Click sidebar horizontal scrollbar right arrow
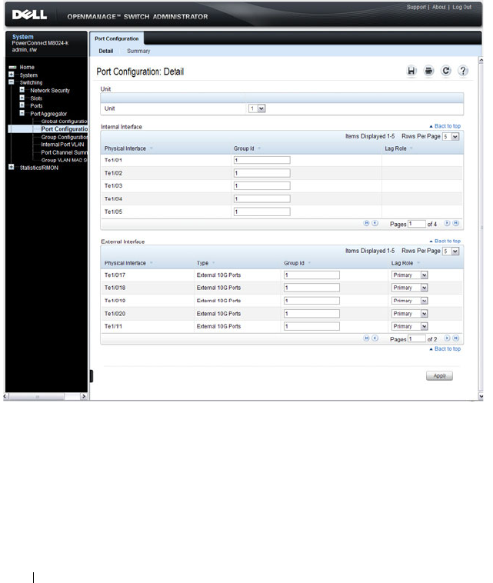The image size is (493, 583). tap(84, 396)
